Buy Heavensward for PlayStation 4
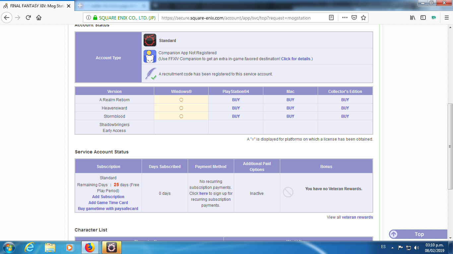 click(236, 108)
